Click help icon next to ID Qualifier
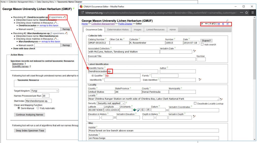260x143 pixels. coord(104,75)
